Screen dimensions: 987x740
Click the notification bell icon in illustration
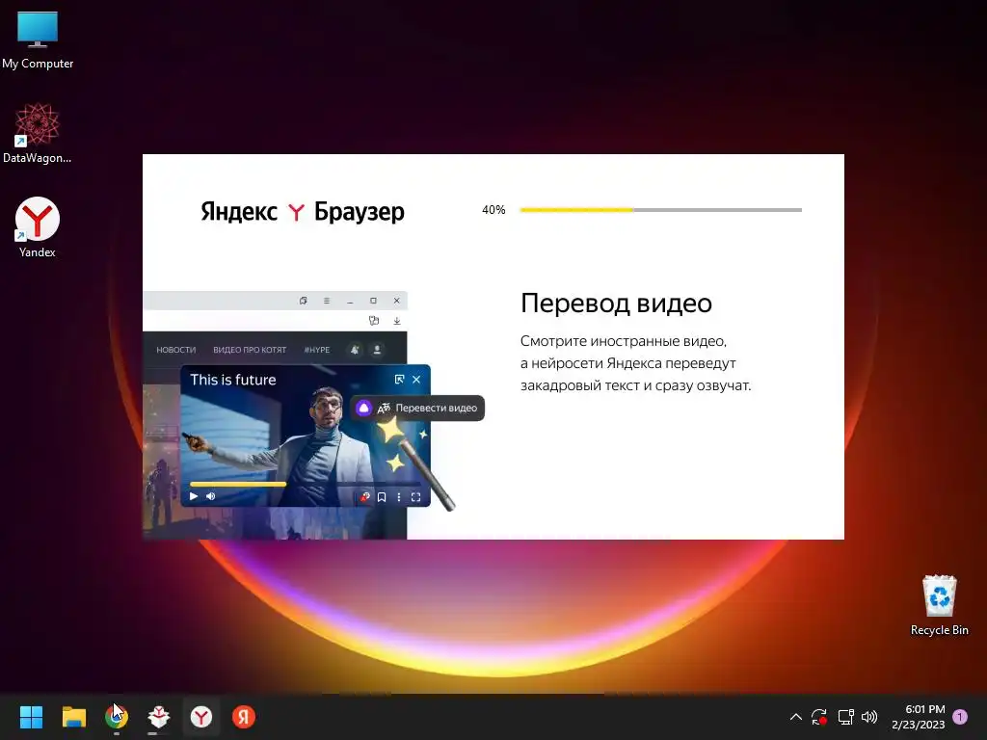pyautogui.click(x=355, y=350)
